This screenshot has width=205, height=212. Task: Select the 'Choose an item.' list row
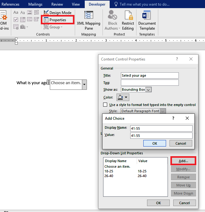(x=136, y=166)
